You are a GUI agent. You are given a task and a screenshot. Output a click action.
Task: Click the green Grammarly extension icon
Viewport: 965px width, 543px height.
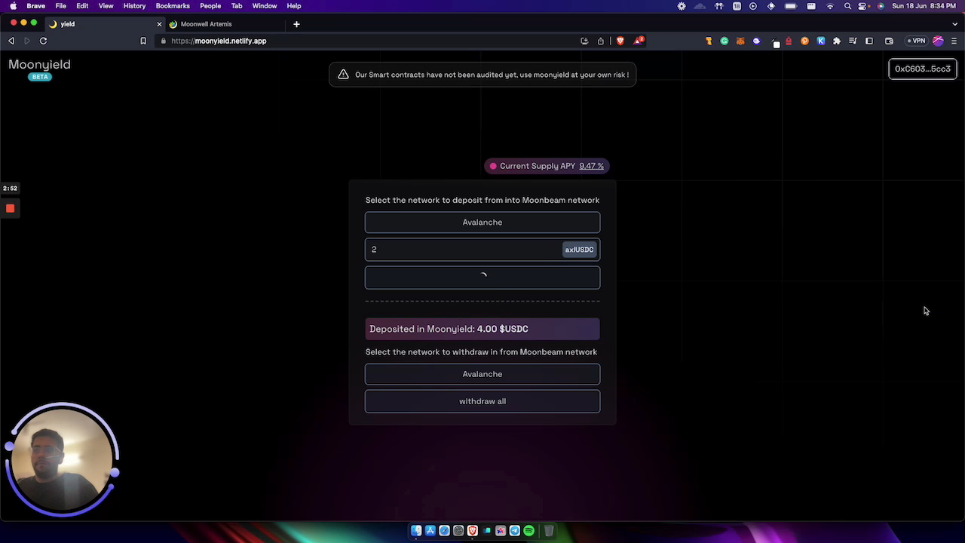tap(725, 41)
